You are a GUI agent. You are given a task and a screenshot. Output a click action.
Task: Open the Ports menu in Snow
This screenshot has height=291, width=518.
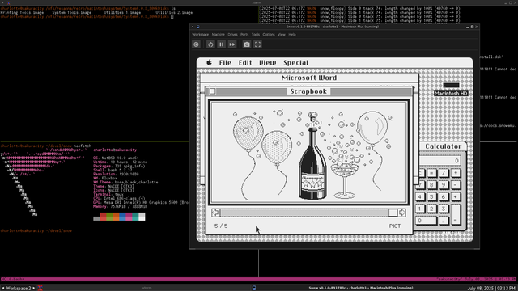pyautogui.click(x=244, y=34)
